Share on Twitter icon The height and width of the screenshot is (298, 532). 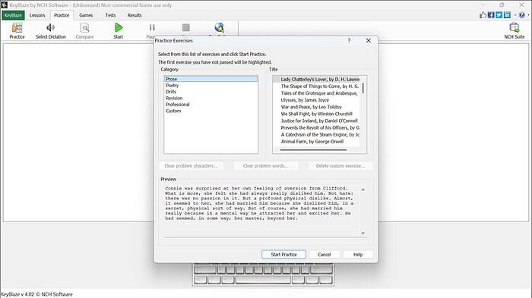(499, 15)
